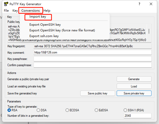
Task: Click the Key passphrase field
Action: pos(93,59)
